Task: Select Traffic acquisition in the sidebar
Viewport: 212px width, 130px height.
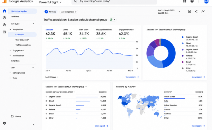Action: point(23,45)
